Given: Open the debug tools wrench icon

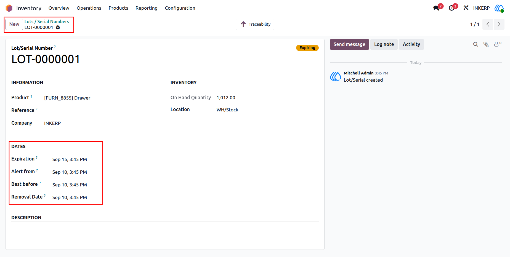Looking at the screenshot, I should point(466,8).
